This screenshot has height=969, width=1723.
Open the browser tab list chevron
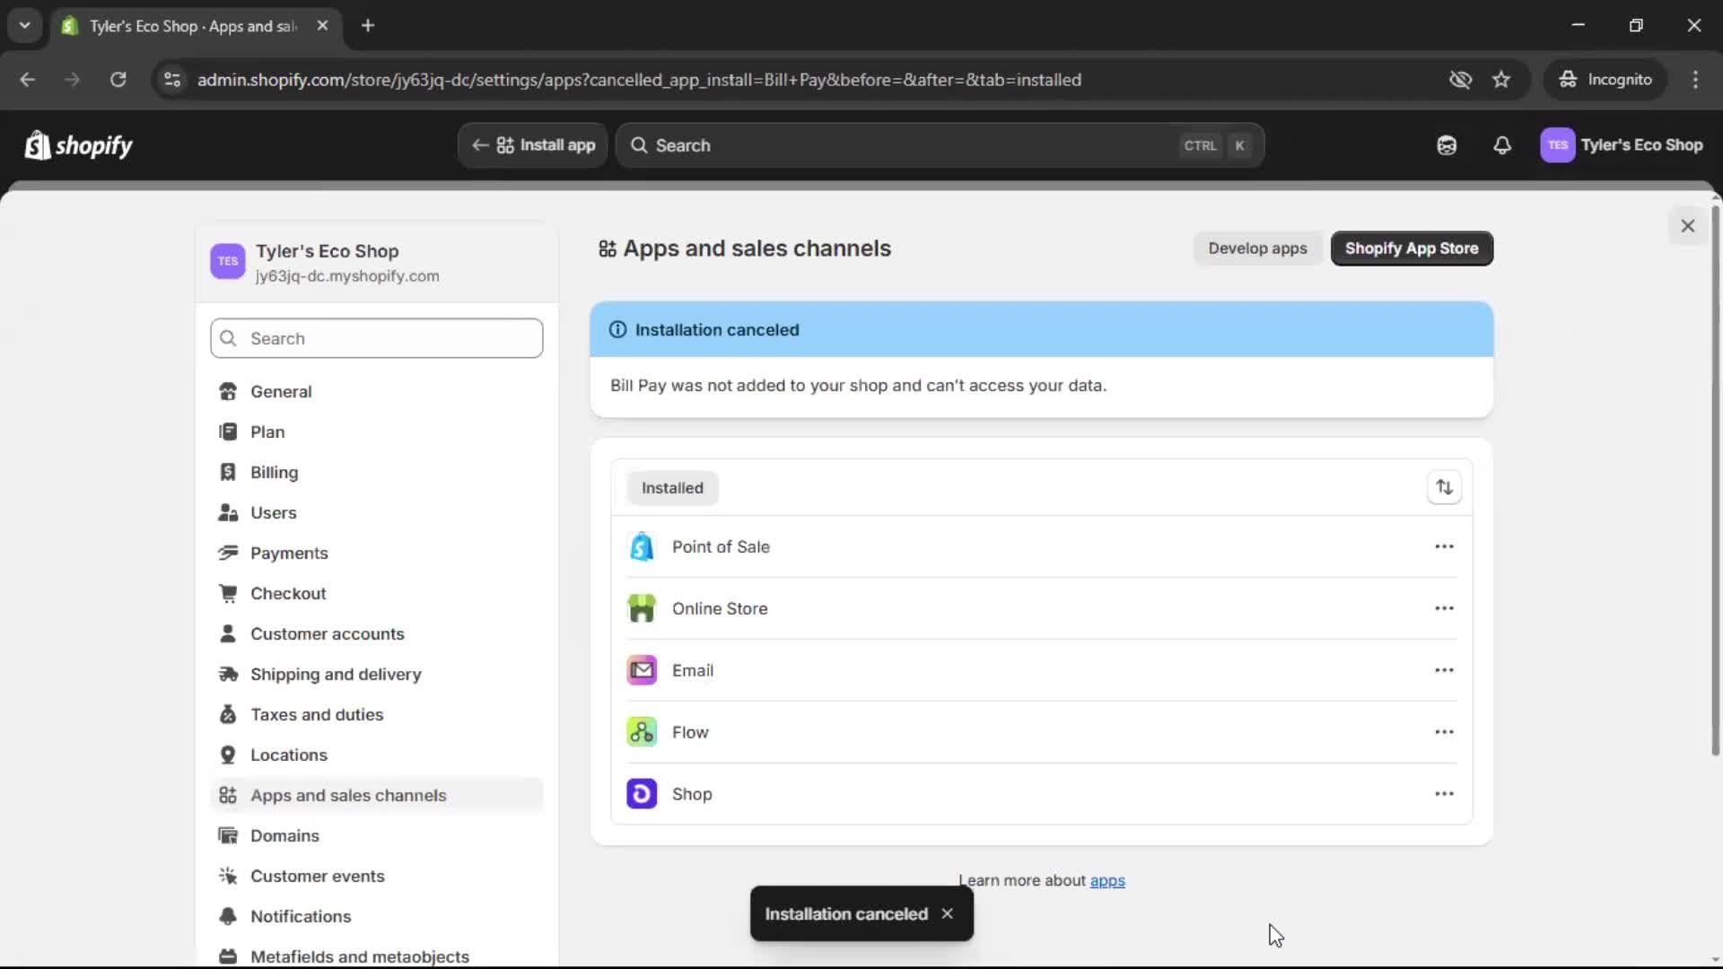[x=25, y=25]
